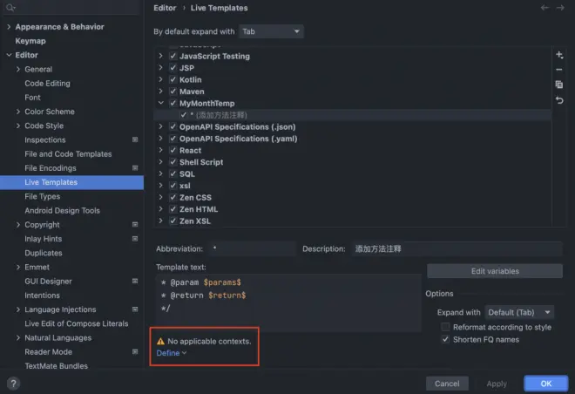
Task: Collapse the Editor settings section
Action: tap(9, 55)
